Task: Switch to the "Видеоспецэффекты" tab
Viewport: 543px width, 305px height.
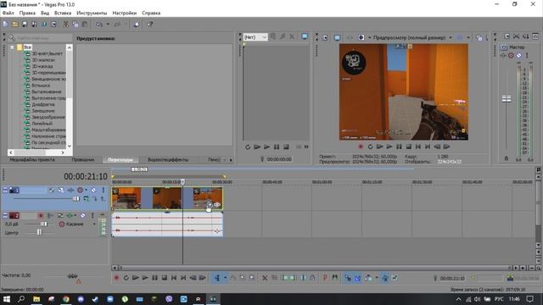Action: coord(168,160)
